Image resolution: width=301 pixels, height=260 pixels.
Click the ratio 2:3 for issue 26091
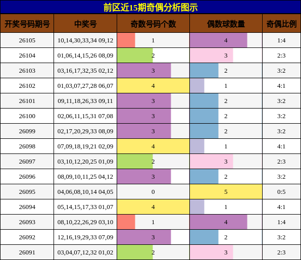pyautogui.click(x=281, y=252)
